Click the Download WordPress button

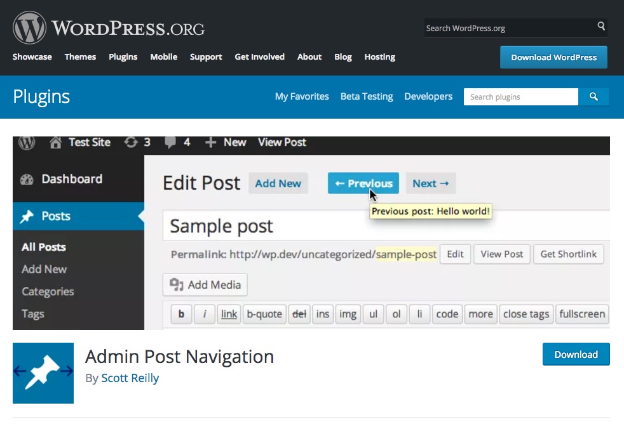coord(553,57)
